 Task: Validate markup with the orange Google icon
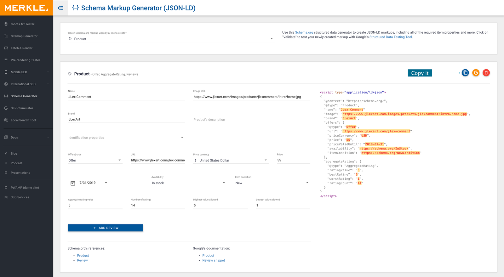[x=476, y=73]
